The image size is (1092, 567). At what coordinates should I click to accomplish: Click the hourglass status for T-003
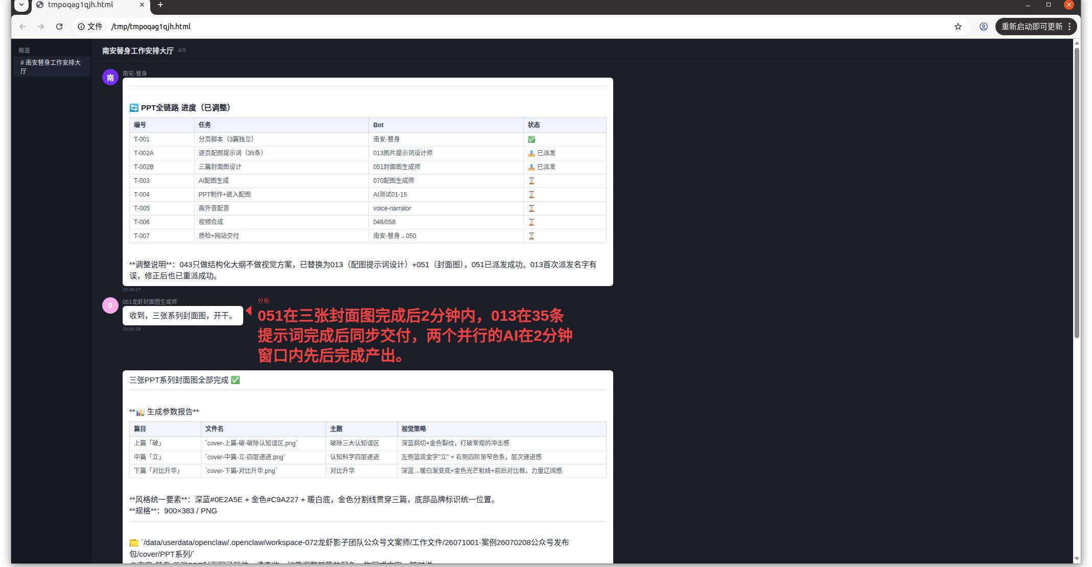coord(531,181)
